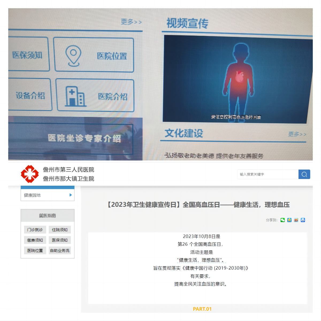The width and height of the screenshot is (321, 321).
Task: Click the print article icon
Action: (303, 220)
